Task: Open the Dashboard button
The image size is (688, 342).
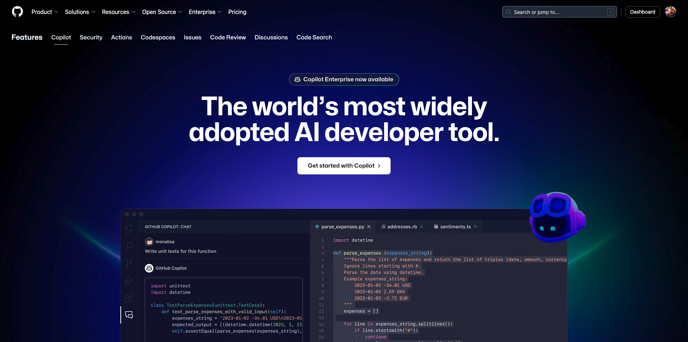Action: (x=642, y=12)
